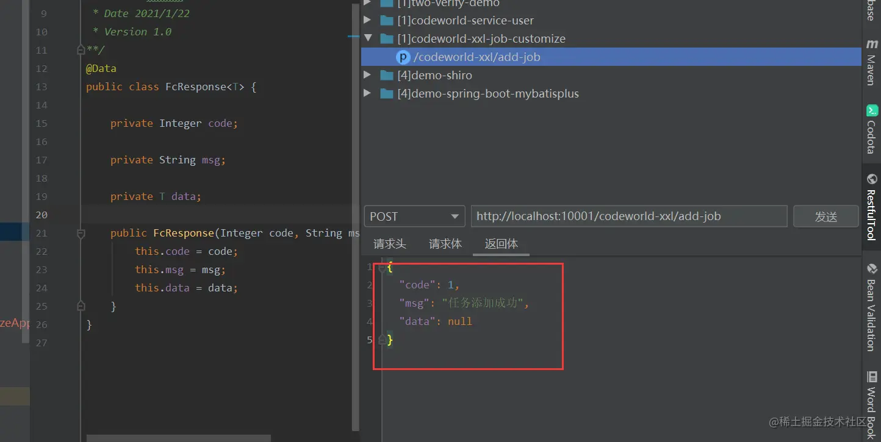Click the FcResponse class name on line 13
Viewport: 881px width, 442px height.
click(196, 87)
